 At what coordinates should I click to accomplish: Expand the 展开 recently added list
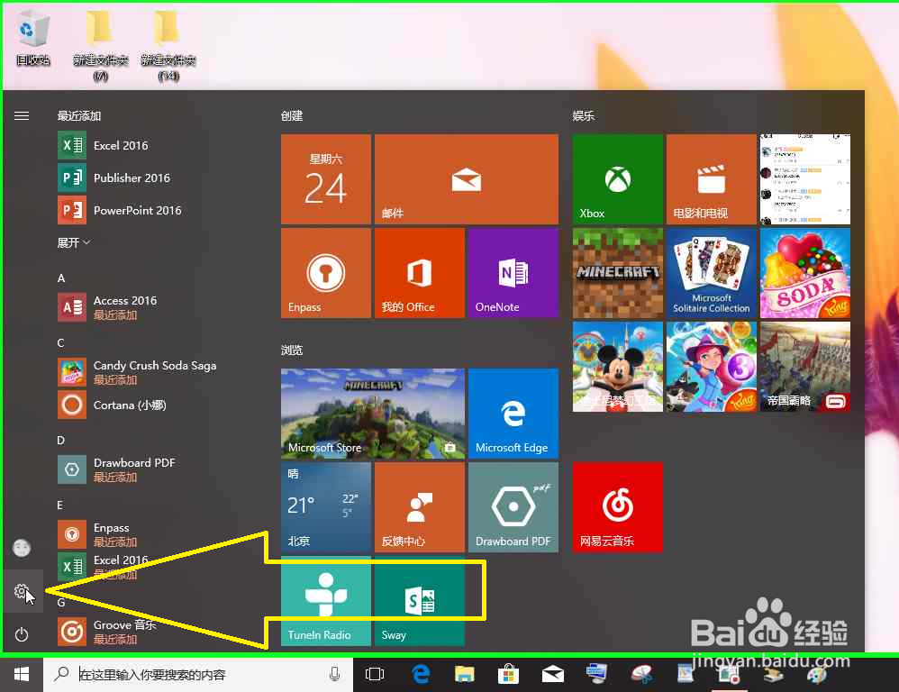click(x=73, y=242)
